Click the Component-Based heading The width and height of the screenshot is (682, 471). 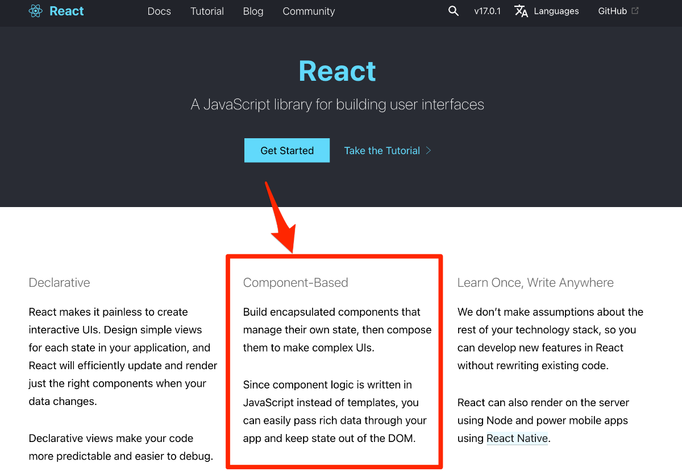296,283
